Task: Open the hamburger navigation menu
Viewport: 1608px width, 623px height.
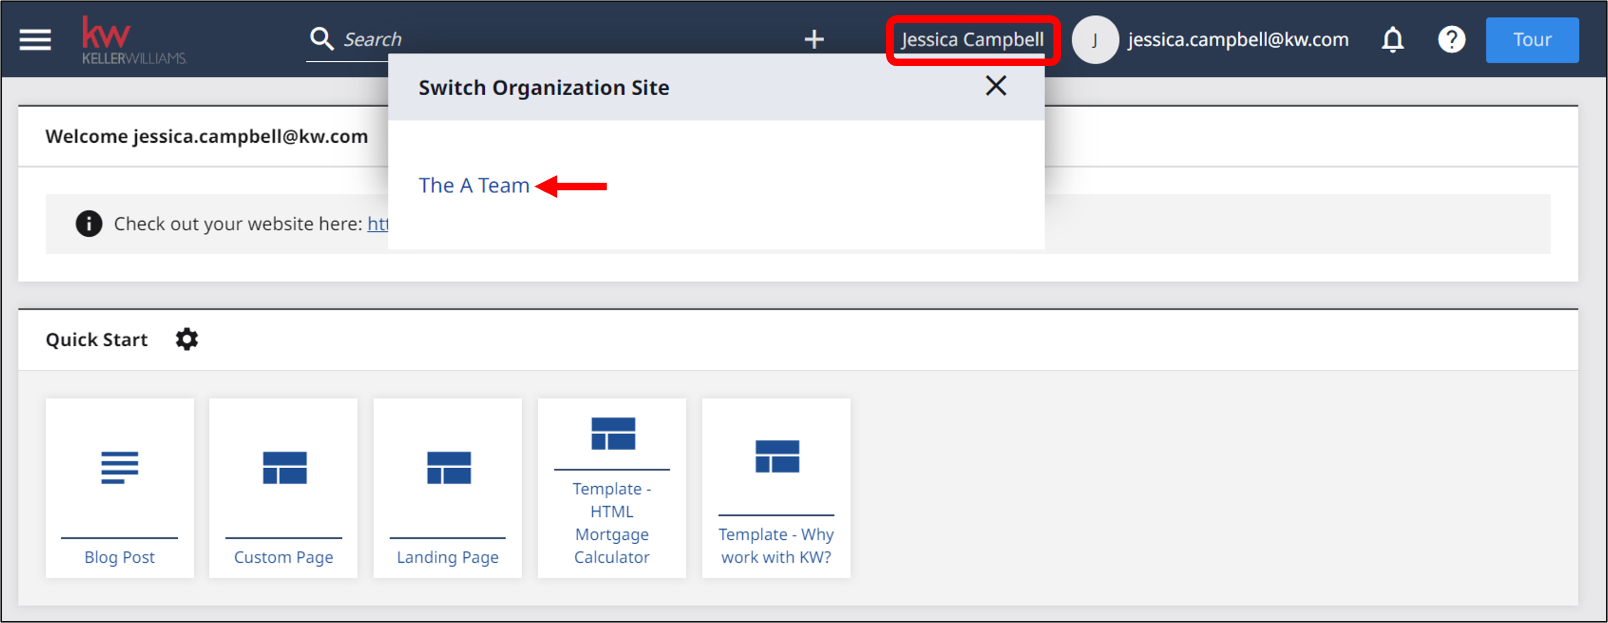Action: (34, 39)
